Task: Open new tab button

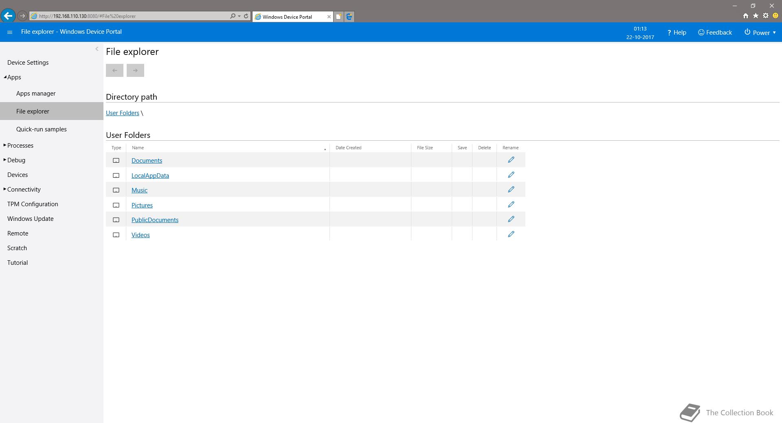Action: (x=338, y=17)
